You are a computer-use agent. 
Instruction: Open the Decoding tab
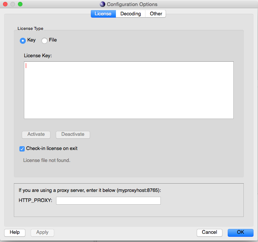pos(130,14)
